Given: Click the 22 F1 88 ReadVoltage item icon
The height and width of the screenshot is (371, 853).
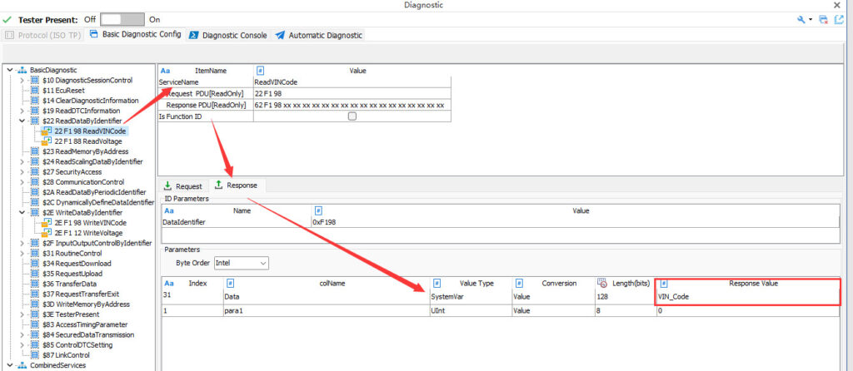Looking at the screenshot, I should pos(47,141).
